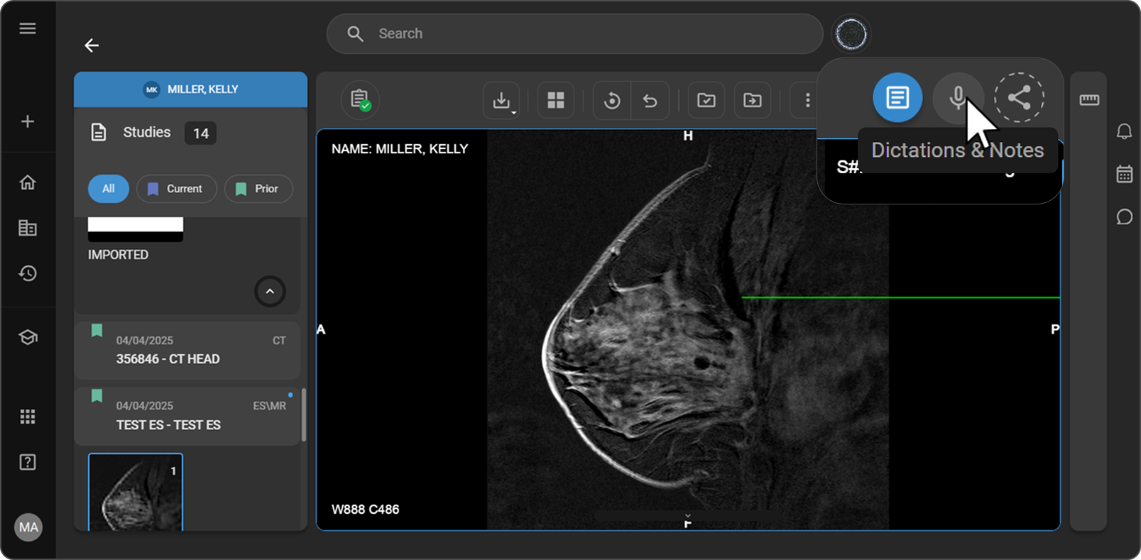The width and height of the screenshot is (1141, 560).
Task: Click the rotate reset icon
Action: [x=612, y=100]
